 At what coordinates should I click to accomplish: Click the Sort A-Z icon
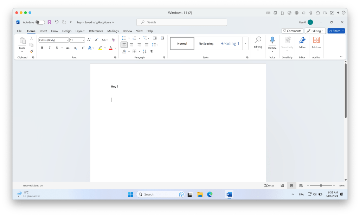(145, 51)
